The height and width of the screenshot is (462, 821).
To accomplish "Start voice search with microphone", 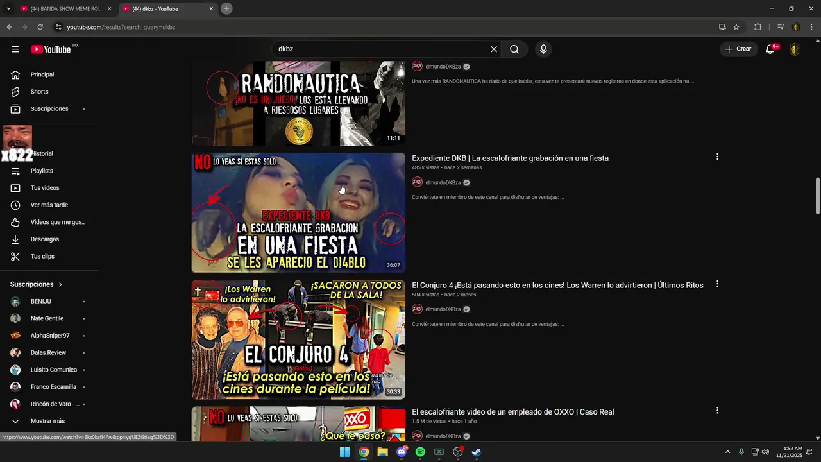I will pyautogui.click(x=543, y=49).
